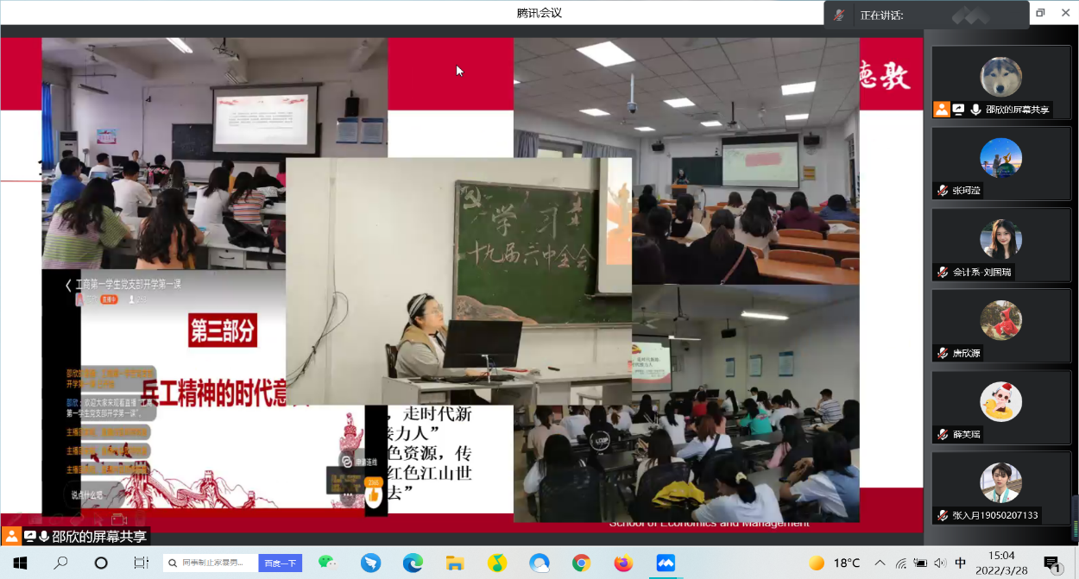Screen dimensions: 1079x579
Task: Restore down the Tencent Meeting window
Action: click(x=1040, y=13)
